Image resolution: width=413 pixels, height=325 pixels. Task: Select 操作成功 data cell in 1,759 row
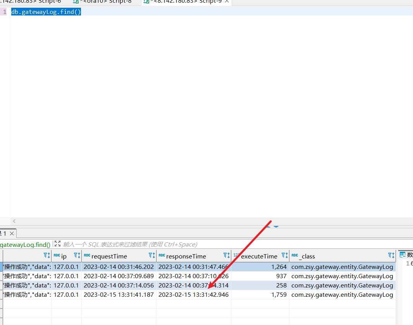27,294
